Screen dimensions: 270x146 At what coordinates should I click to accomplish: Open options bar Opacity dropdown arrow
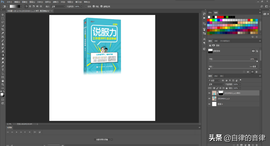(x=81, y=6)
